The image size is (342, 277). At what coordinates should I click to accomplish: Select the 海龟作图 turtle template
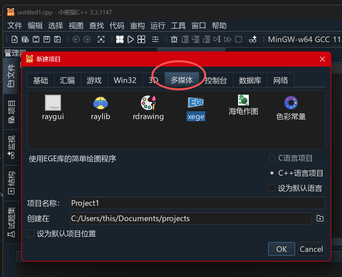point(243,104)
